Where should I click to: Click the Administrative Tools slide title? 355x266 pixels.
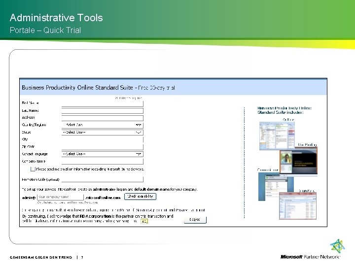[56, 18]
